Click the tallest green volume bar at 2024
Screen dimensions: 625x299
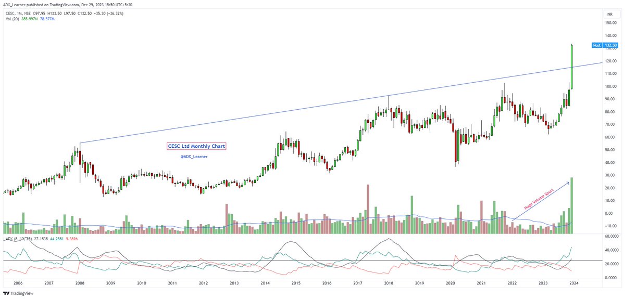[x=572, y=206]
